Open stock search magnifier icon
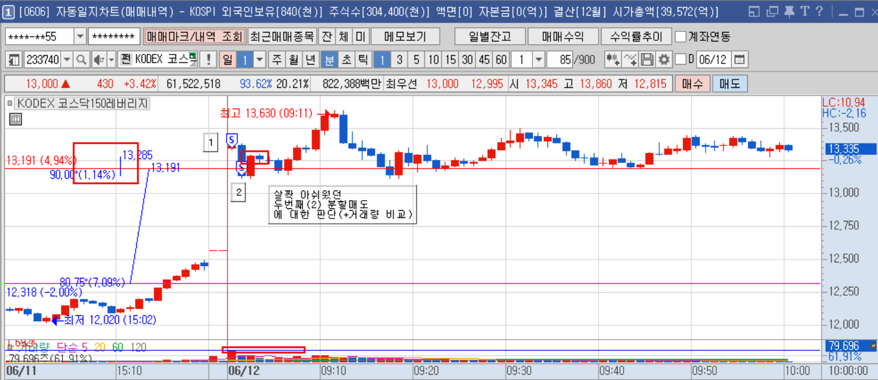The width and height of the screenshot is (878, 380). (81, 59)
